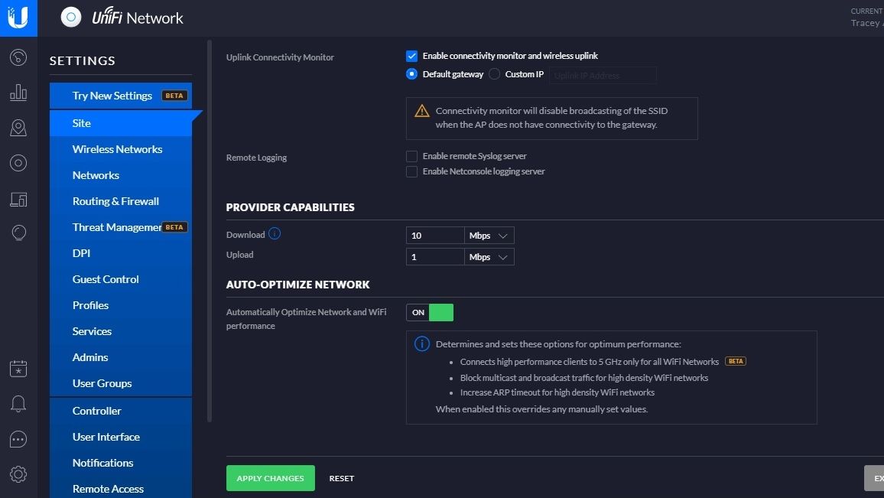Open the Settings gear icon
Image resolution: width=884 pixels, height=498 pixels.
click(x=18, y=474)
